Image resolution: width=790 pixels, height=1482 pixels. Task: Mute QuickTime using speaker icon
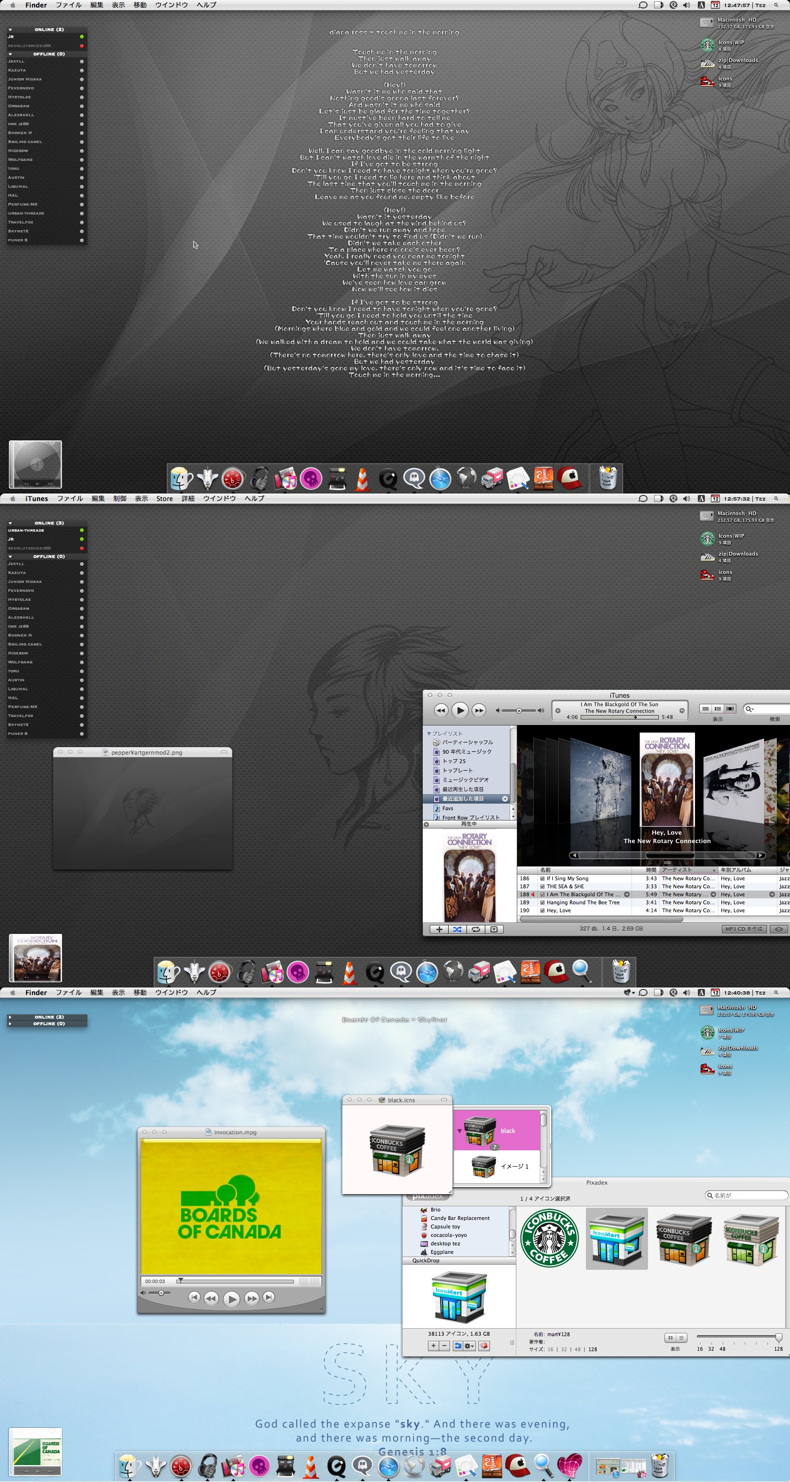[143, 1293]
